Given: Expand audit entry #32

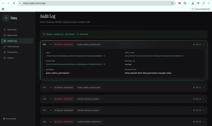Looking at the screenshot, I should (204, 99).
